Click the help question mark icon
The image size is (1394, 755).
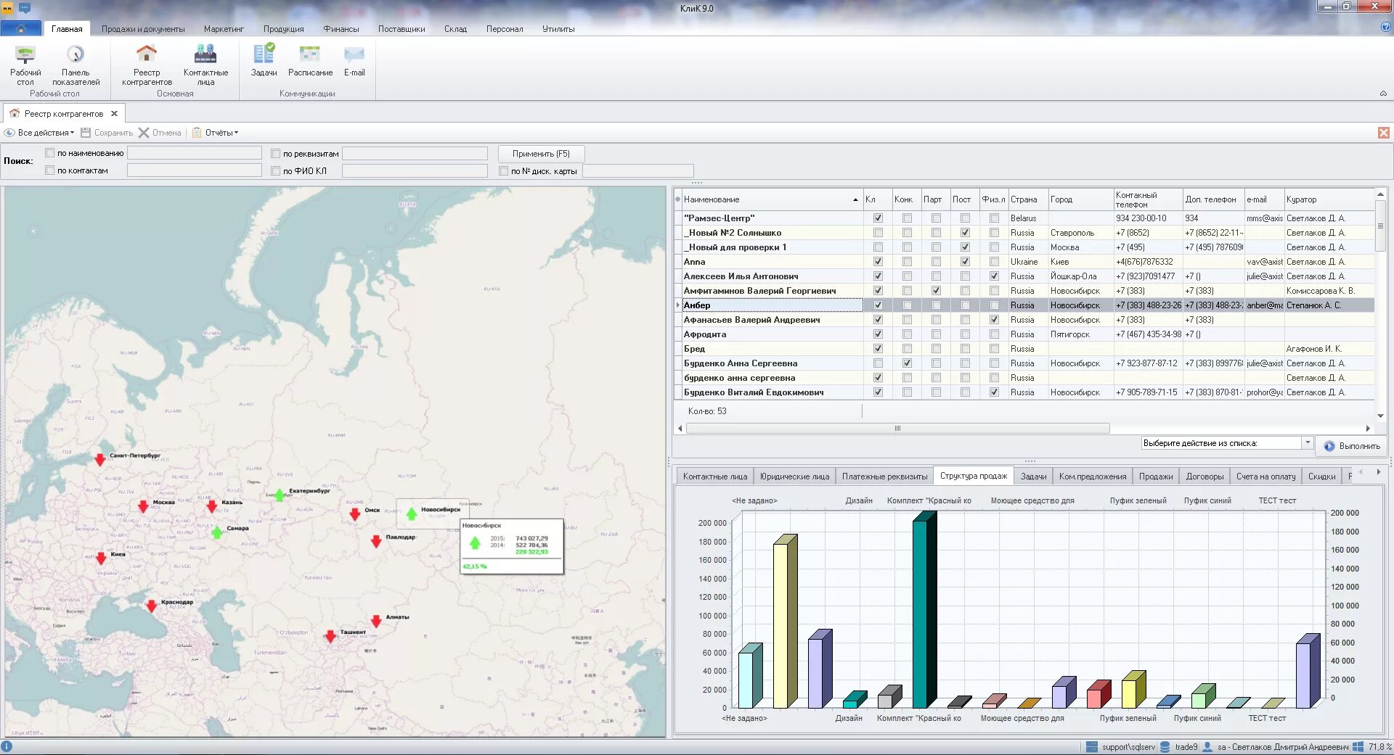(x=1386, y=27)
